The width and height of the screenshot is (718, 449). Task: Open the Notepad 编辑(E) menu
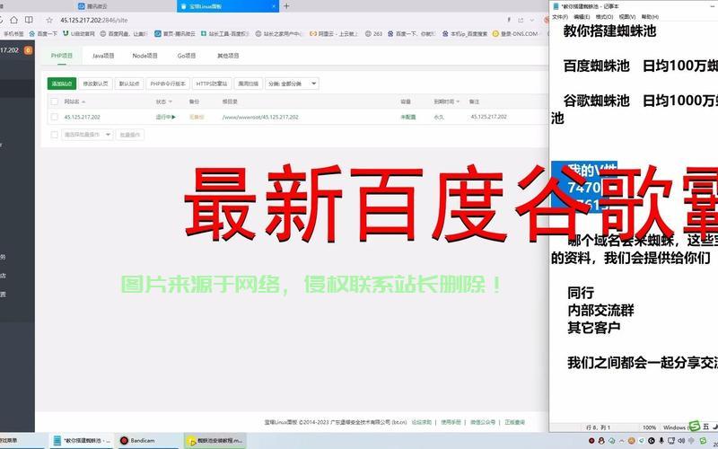pos(582,17)
